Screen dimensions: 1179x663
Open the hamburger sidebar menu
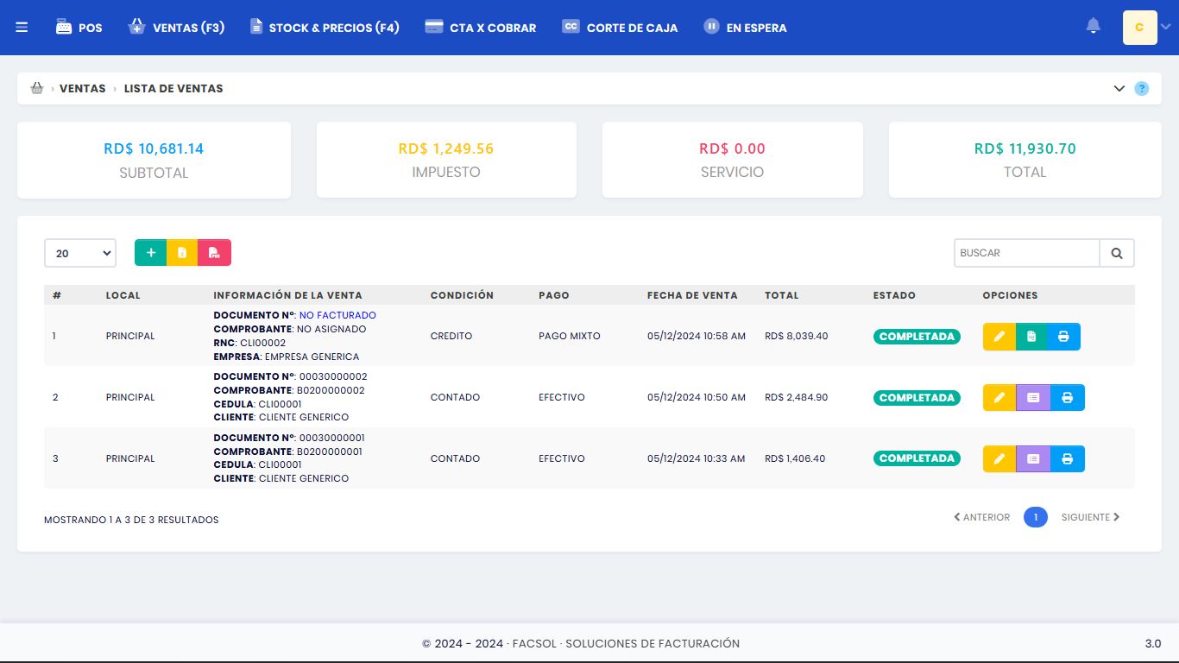22,28
